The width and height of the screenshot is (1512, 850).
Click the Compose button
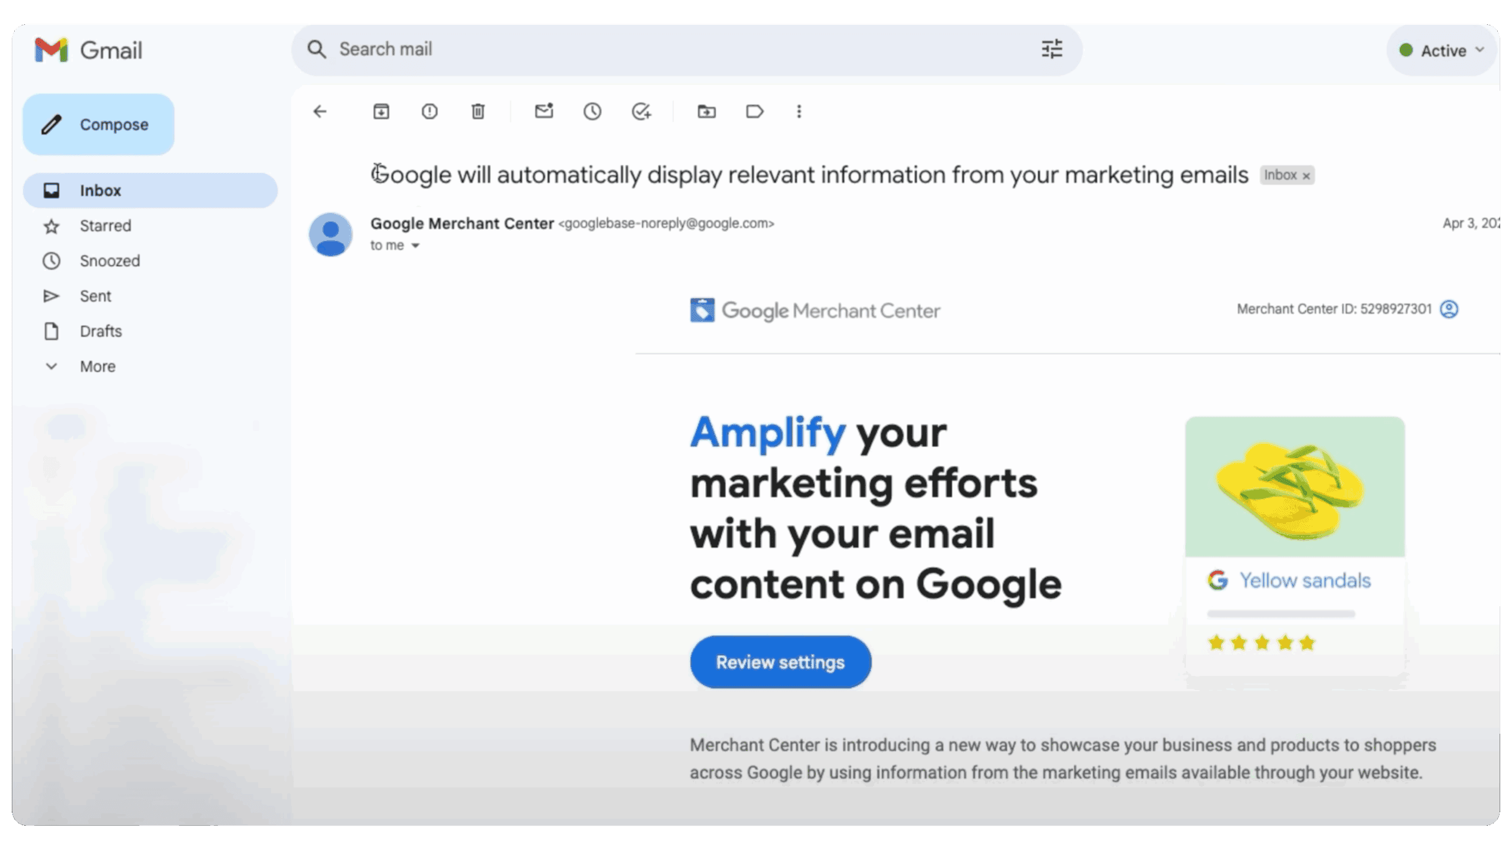click(x=99, y=125)
